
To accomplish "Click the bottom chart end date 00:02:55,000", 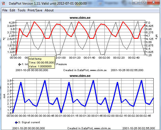I will [x=139, y=128].
